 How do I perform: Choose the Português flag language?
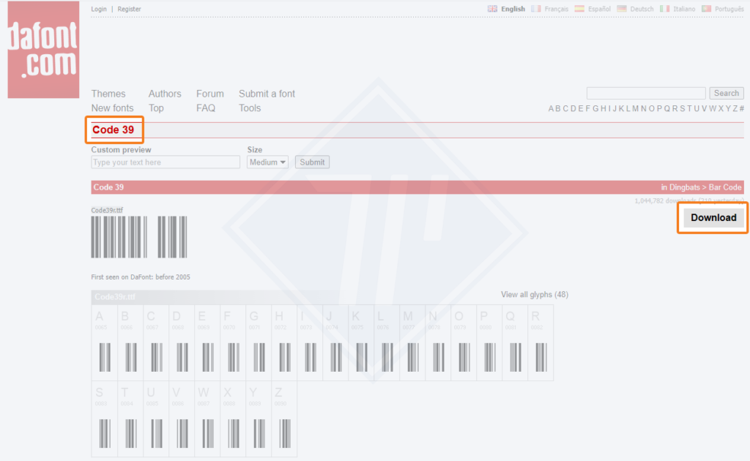click(707, 9)
